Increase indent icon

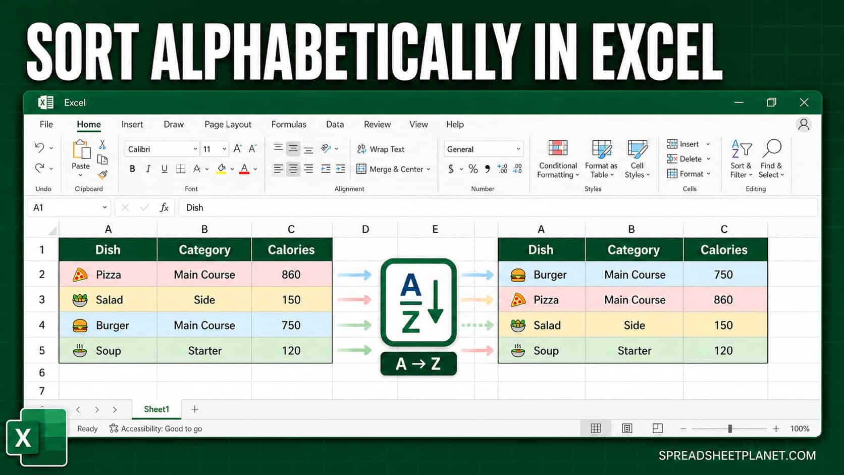point(341,169)
